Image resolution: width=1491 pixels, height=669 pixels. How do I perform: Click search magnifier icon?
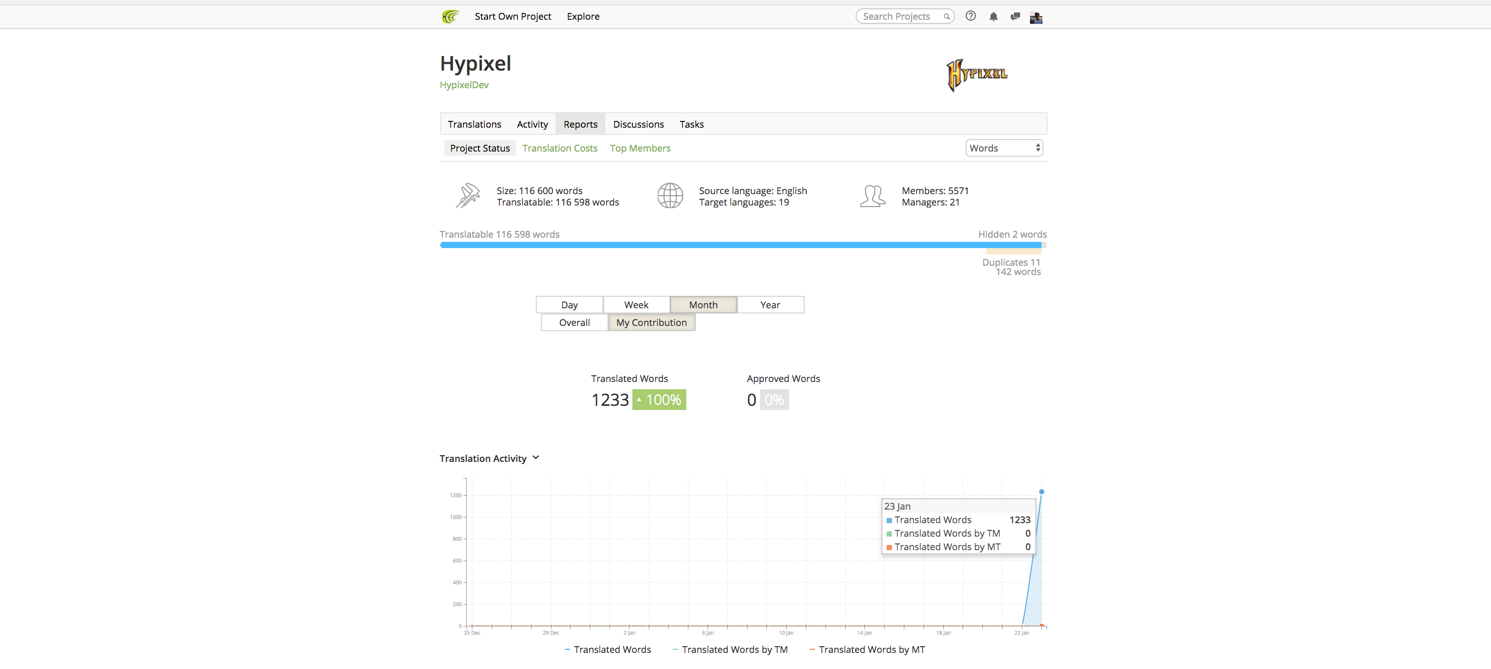click(x=946, y=17)
